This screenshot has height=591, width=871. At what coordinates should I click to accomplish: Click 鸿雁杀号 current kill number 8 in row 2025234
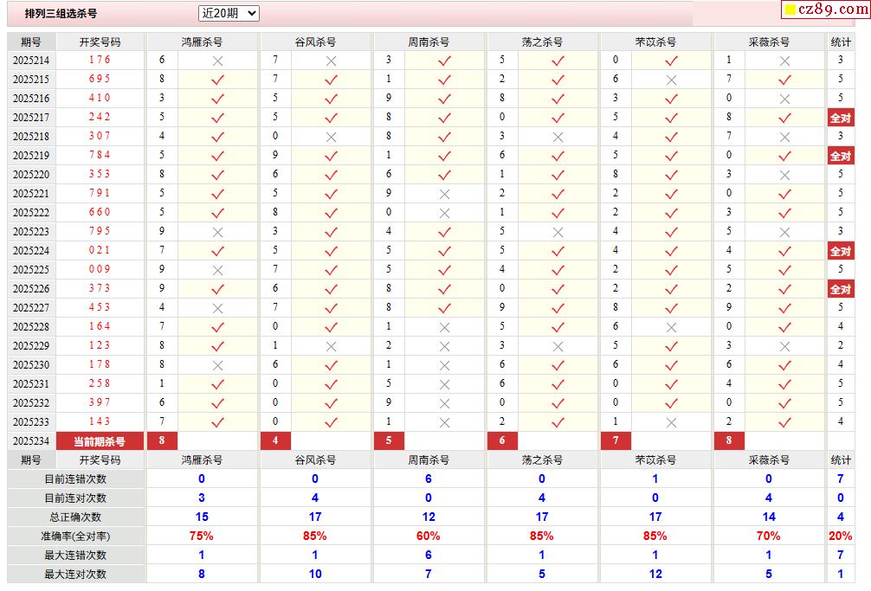tap(162, 440)
